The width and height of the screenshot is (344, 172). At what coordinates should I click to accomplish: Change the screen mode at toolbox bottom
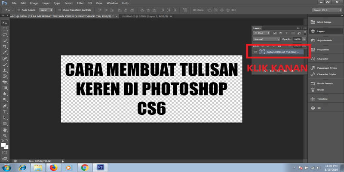5,159
